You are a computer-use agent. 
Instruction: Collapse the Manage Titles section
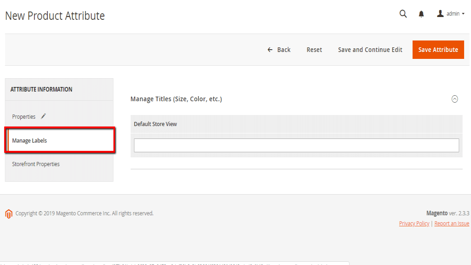(x=454, y=99)
